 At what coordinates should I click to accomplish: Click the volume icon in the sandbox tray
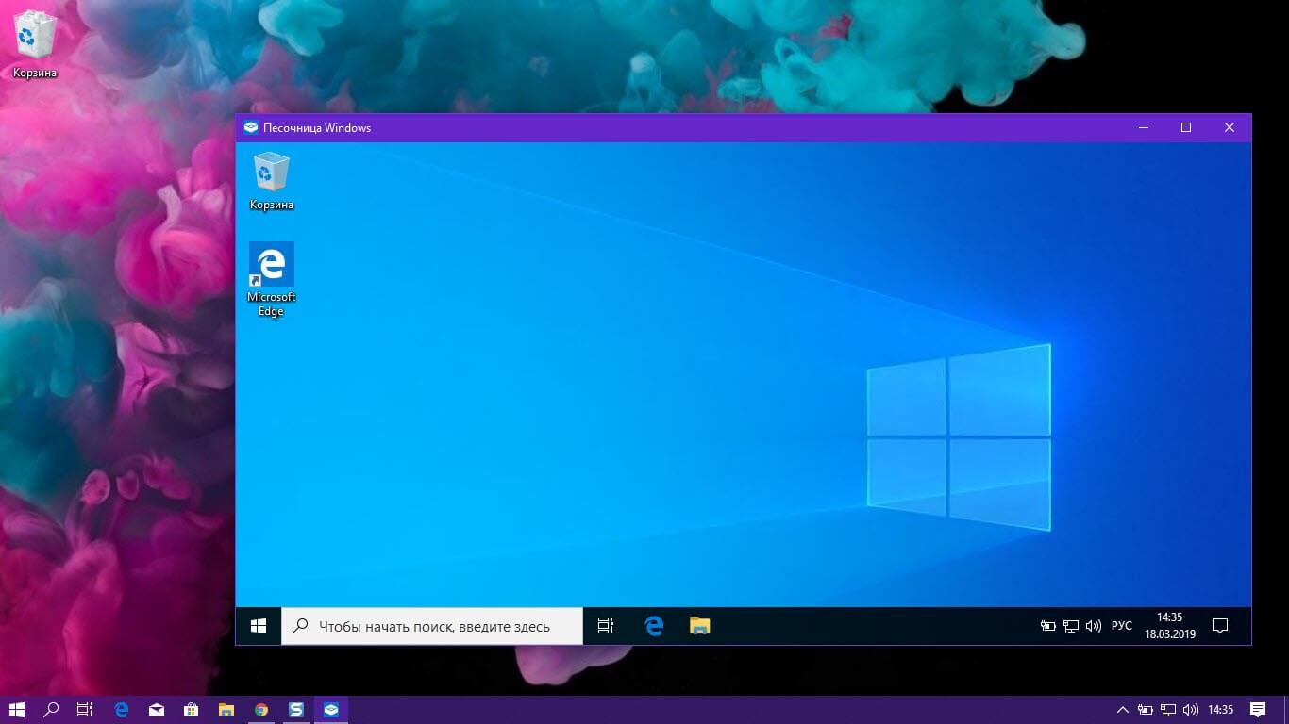click(x=1094, y=625)
